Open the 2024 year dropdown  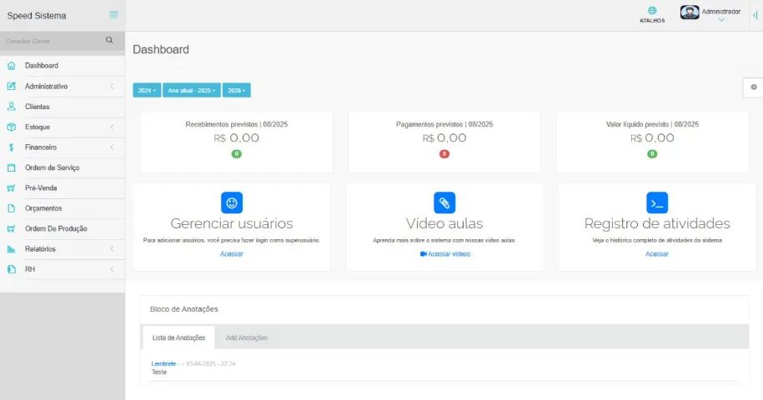pyautogui.click(x=147, y=90)
